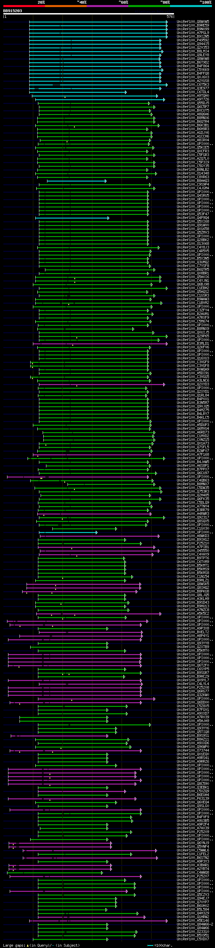Viewport: 215px width, 948px height.
Task: Open hit UniRef100_Q70YP7
Action: 193,902
